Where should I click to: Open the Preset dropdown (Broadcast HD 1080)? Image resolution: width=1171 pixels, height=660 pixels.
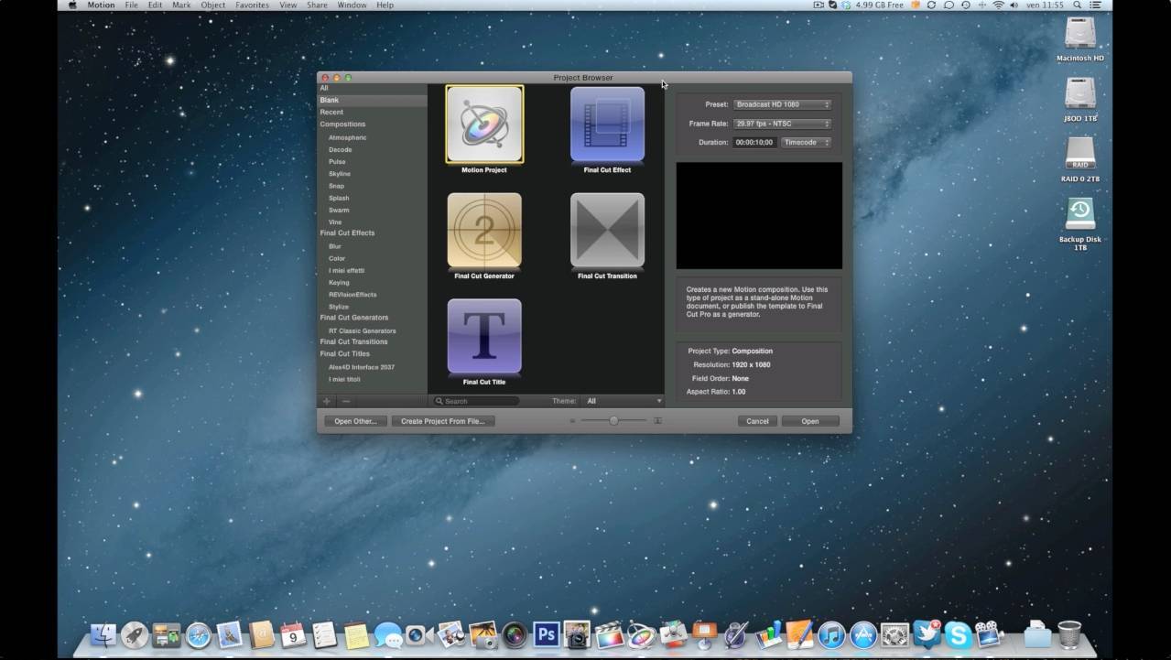782,104
